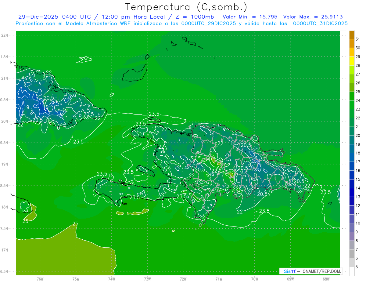
Task: Click the "70W" longitude axis label
Action: [255, 279]
